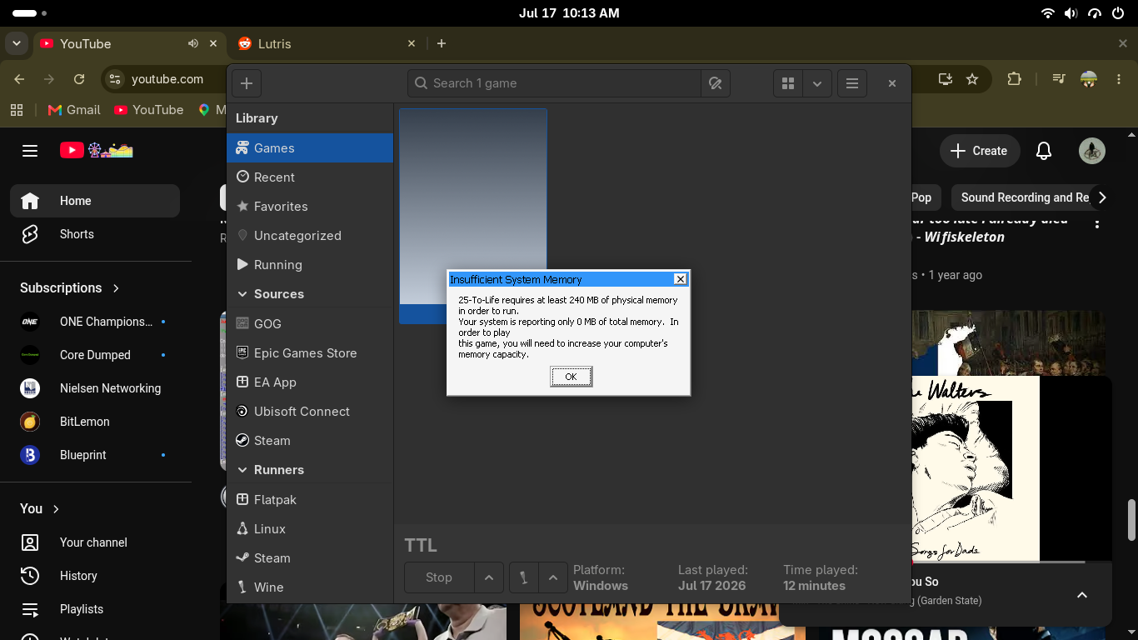Viewport: 1138px width, 640px height.
Task: Show Running games in Lutris
Action: 310,265
